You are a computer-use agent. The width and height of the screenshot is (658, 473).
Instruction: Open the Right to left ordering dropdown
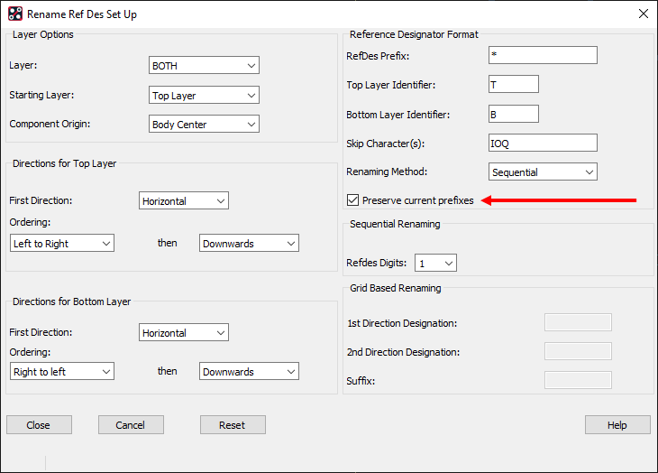coord(62,371)
